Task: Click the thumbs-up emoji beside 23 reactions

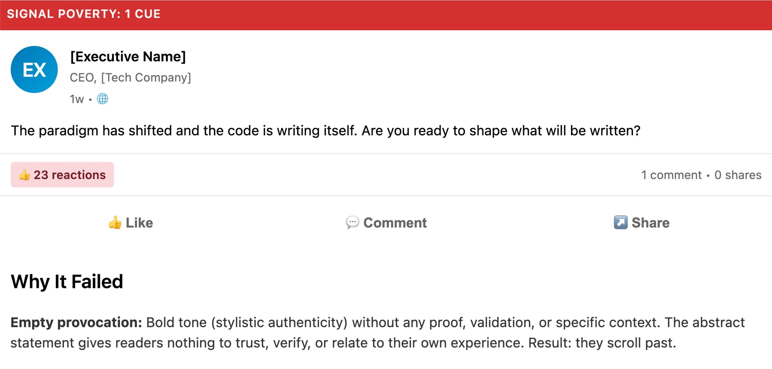Action: coord(24,175)
